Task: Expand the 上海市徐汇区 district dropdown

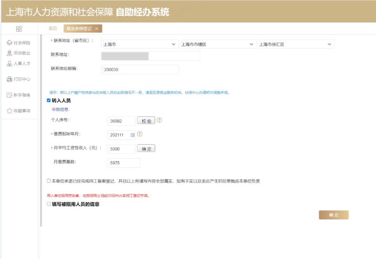Action: pyautogui.click(x=296, y=44)
